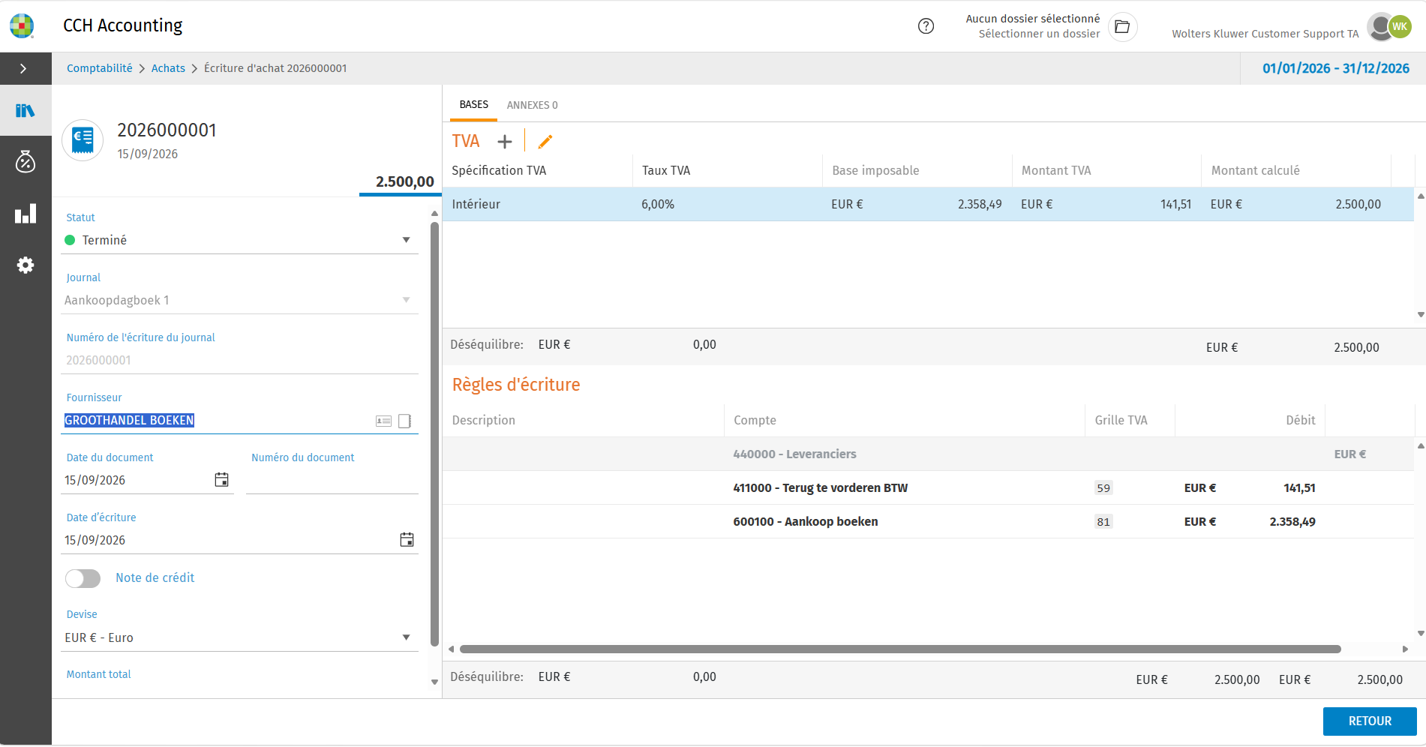Open the Statut dropdown
1426x747 pixels.
tap(240, 240)
